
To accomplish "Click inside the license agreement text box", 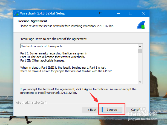I will coord(81,64).
